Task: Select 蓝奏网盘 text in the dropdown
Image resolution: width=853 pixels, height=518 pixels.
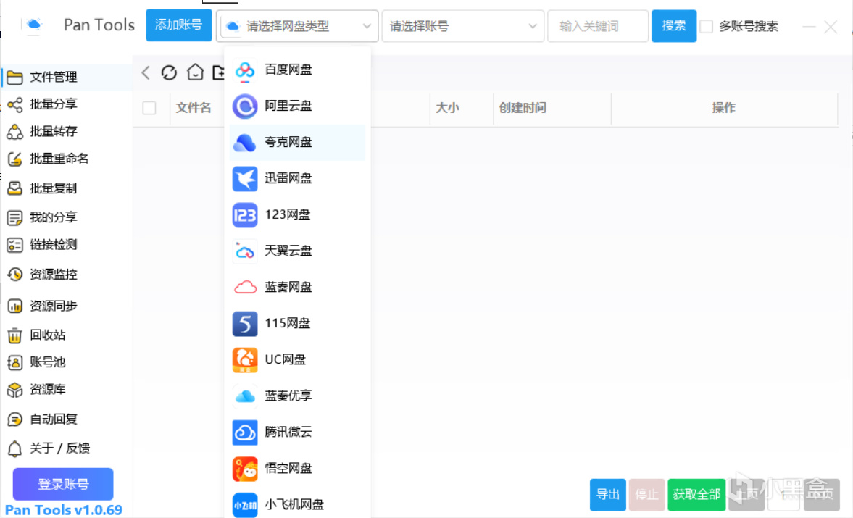Action: coord(288,288)
